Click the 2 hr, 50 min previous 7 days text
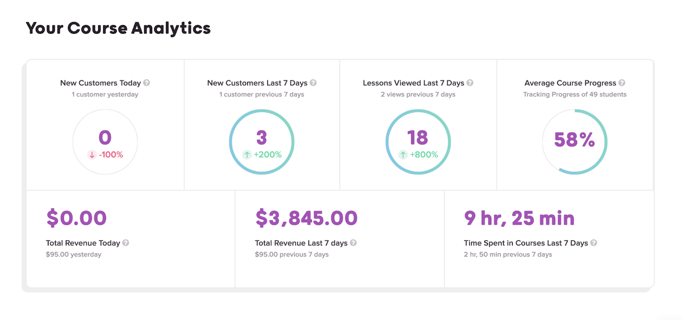 (x=508, y=254)
